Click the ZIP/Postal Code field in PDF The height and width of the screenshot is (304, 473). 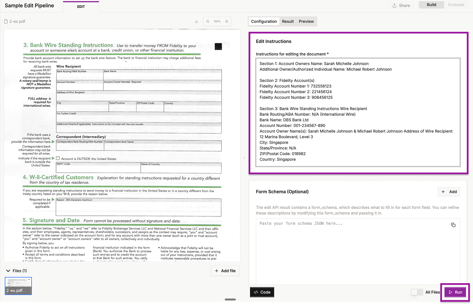pyautogui.click(x=150, y=106)
